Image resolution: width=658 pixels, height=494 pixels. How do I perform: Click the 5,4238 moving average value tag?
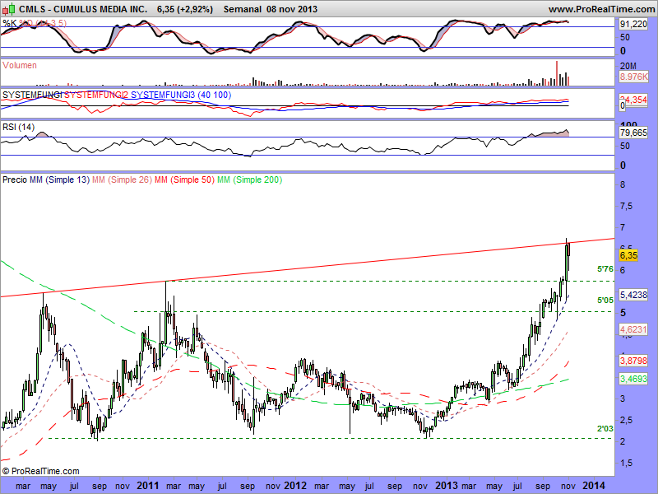pos(633,295)
